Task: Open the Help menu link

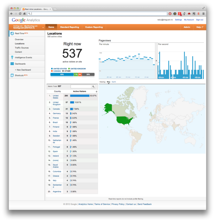Action: 200,27
